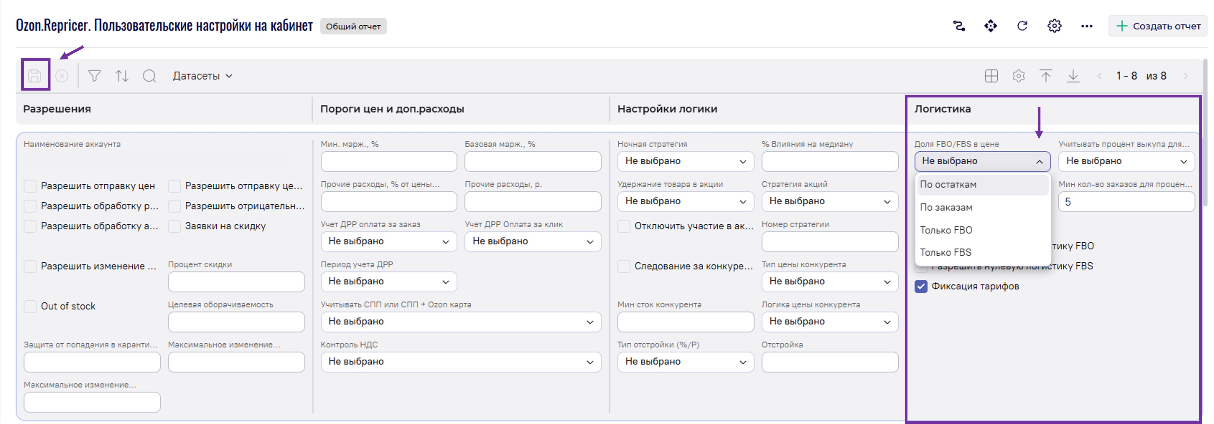Click the Общий отчет badge

pos(353,26)
